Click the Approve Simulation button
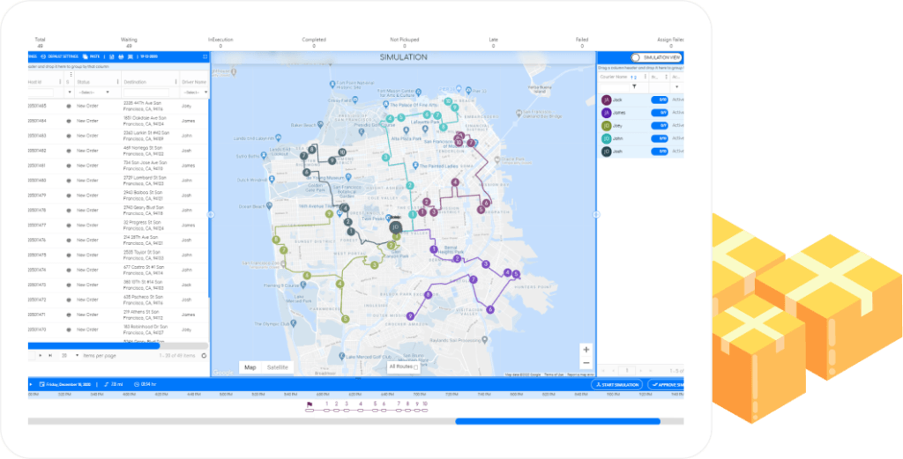Viewport: 903px width, 459px height. 667,385
